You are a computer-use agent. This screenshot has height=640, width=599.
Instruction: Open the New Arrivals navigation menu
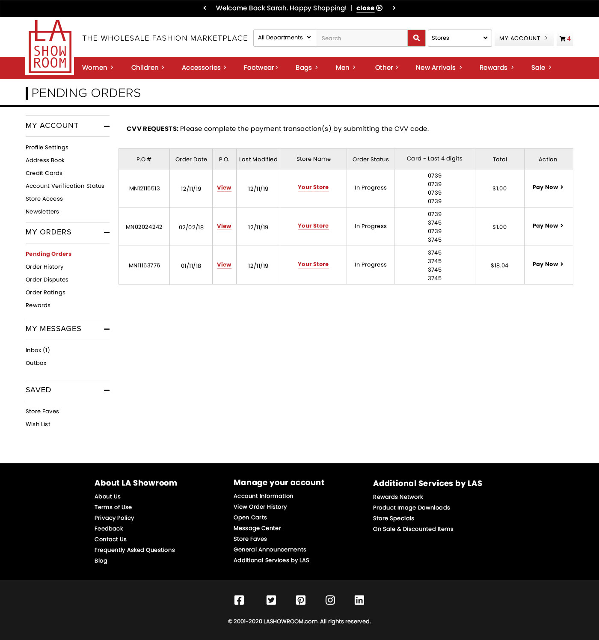[x=439, y=68]
